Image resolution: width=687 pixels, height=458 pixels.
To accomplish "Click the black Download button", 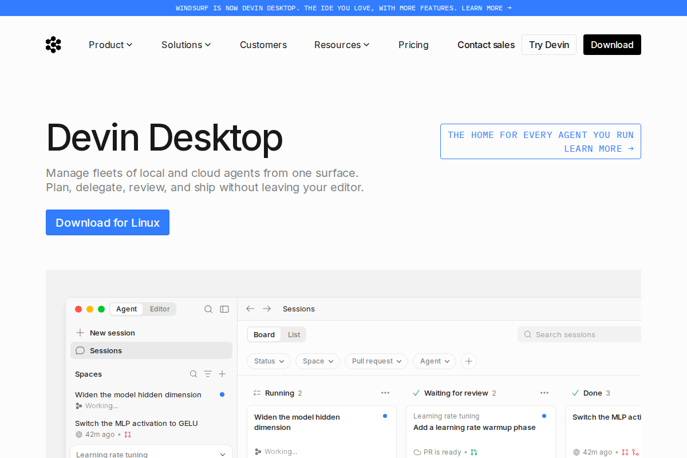I will (x=612, y=45).
